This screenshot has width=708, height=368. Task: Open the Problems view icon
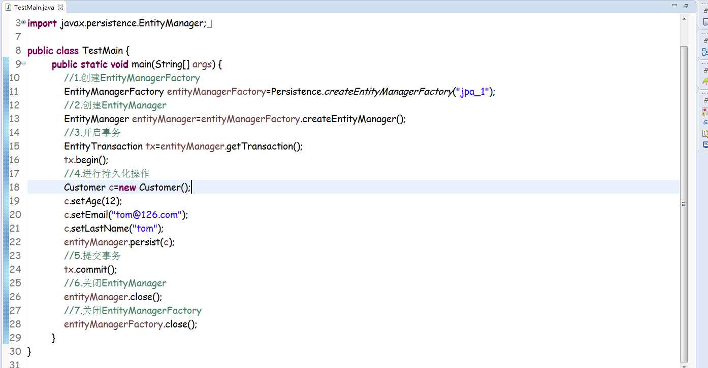[x=705, y=111]
